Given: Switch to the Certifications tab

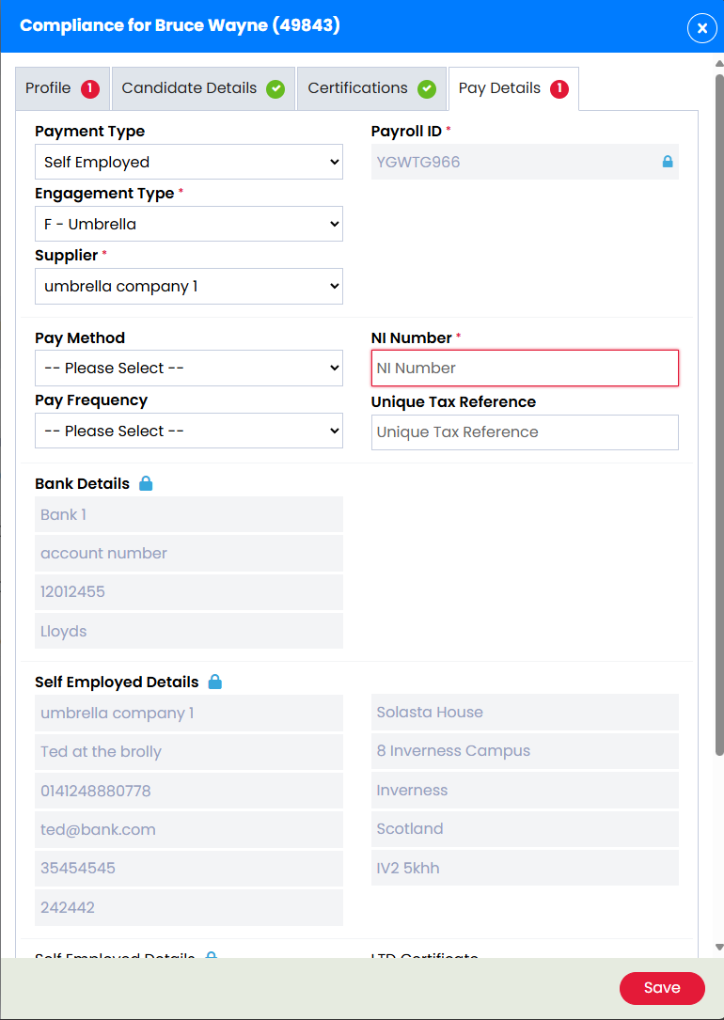Looking at the screenshot, I should coord(362,87).
